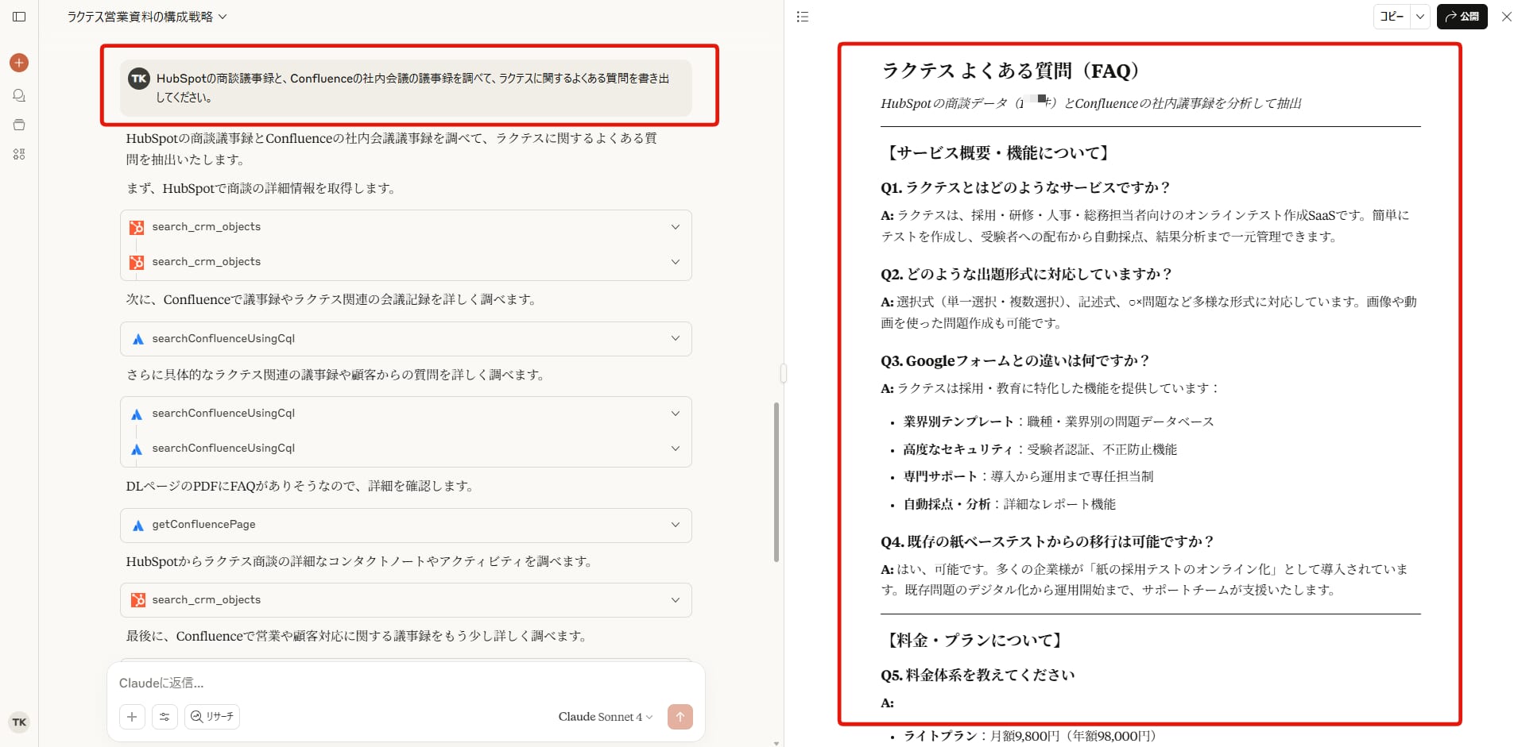This screenshot has height=747, width=1518.
Task: Expand first search_crm_objects tool call
Action: [x=405, y=227]
